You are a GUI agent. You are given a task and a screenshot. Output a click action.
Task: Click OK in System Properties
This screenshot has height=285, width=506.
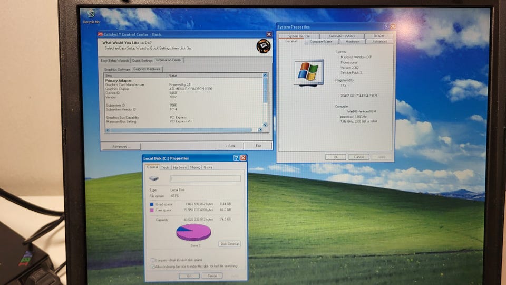tap(336, 157)
